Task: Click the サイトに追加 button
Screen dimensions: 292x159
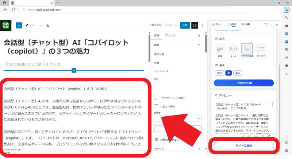Action: click(244, 146)
